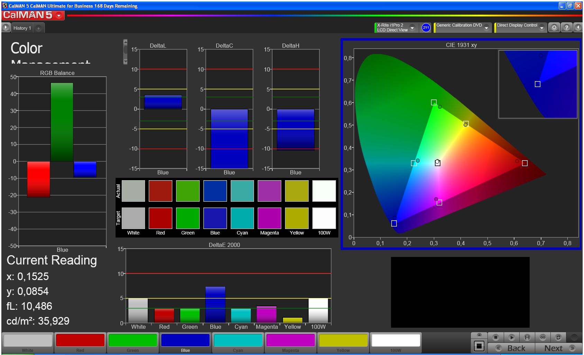
Task: Expand Generic Calibration DVD source dropdown
Action: (x=486, y=28)
